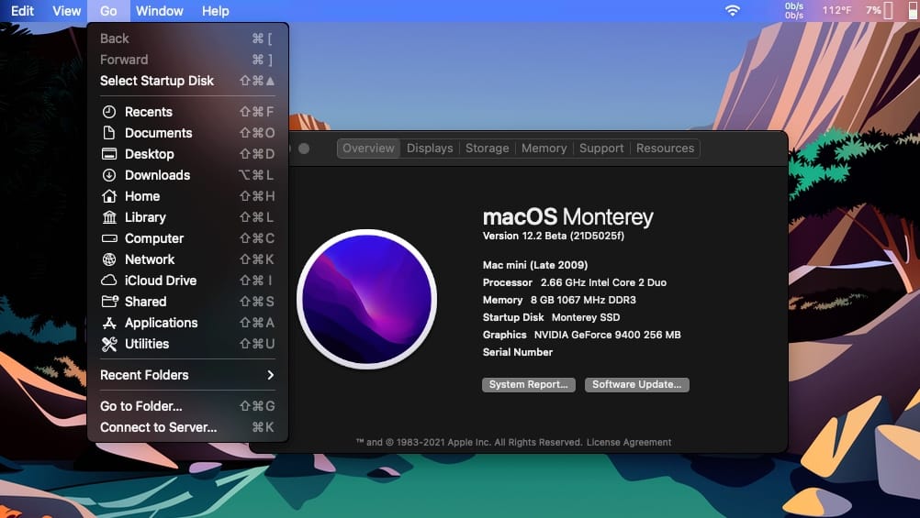Click the 7% battery percentage text

point(873,11)
